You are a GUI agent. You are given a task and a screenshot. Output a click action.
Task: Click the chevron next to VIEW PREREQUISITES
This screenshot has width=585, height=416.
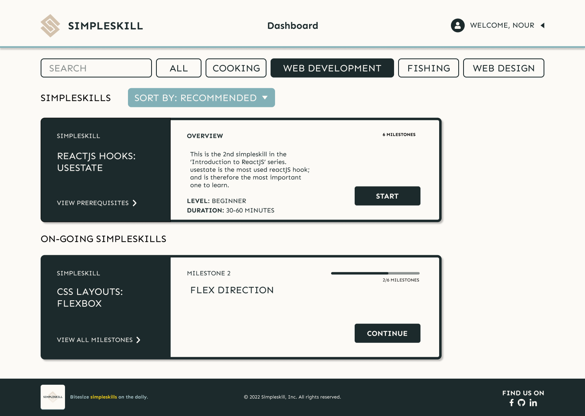pyautogui.click(x=134, y=203)
